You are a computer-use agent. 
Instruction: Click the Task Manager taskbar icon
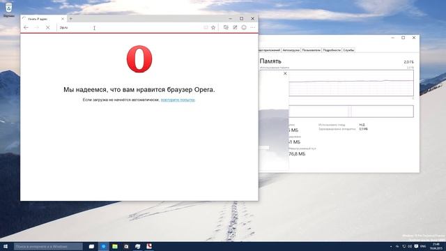[138, 246]
